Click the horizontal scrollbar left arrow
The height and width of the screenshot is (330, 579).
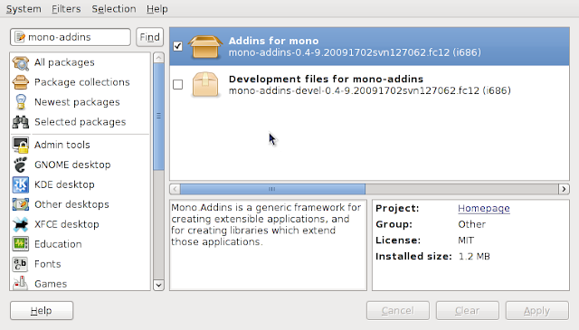(x=175, y=189)
